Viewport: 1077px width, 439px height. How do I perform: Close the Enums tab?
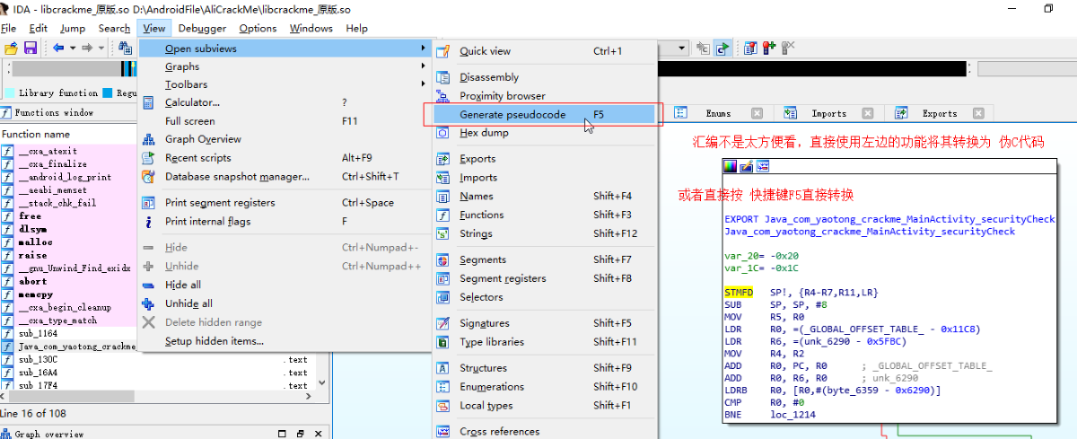pyautogui.click(x=757, y=113)
